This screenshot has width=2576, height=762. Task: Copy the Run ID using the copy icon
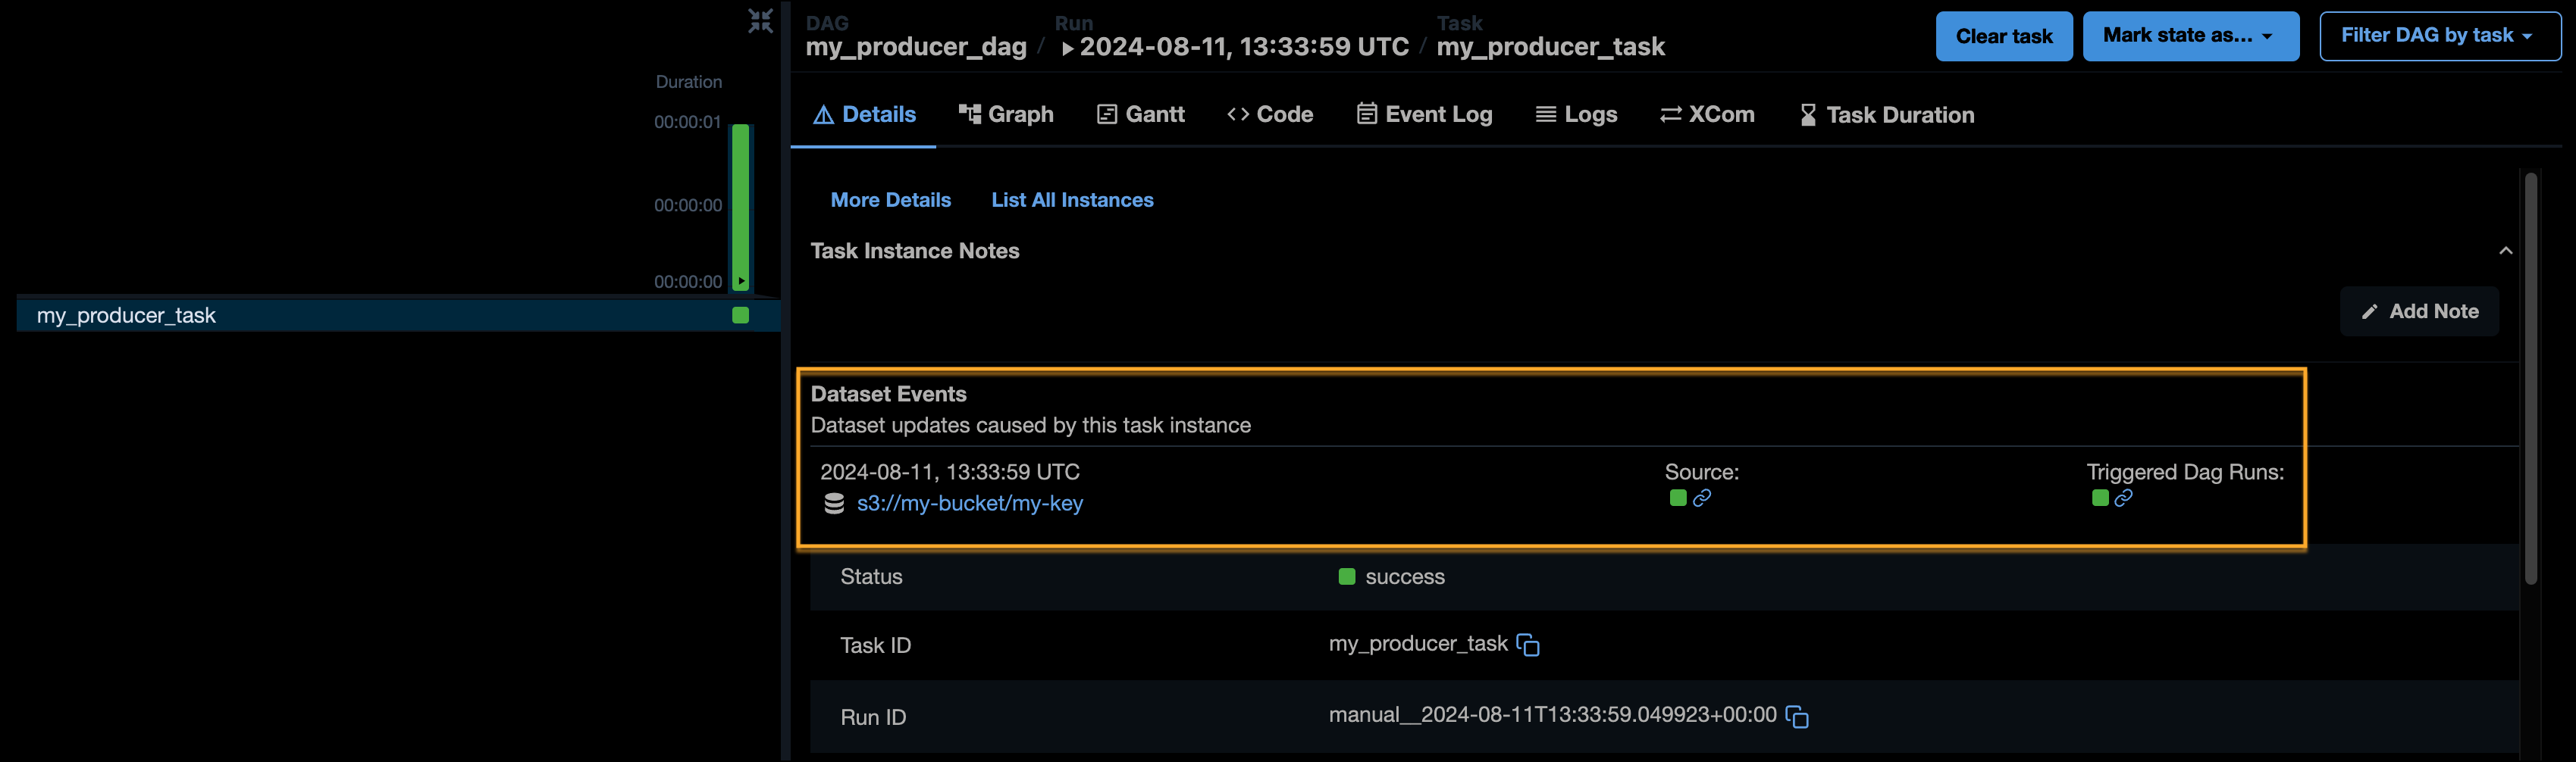click(1797, 716)
